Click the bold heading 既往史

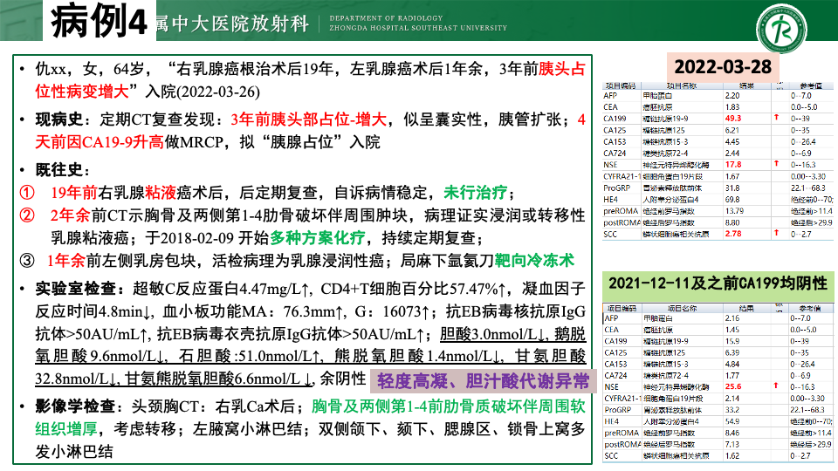(58, 170)
